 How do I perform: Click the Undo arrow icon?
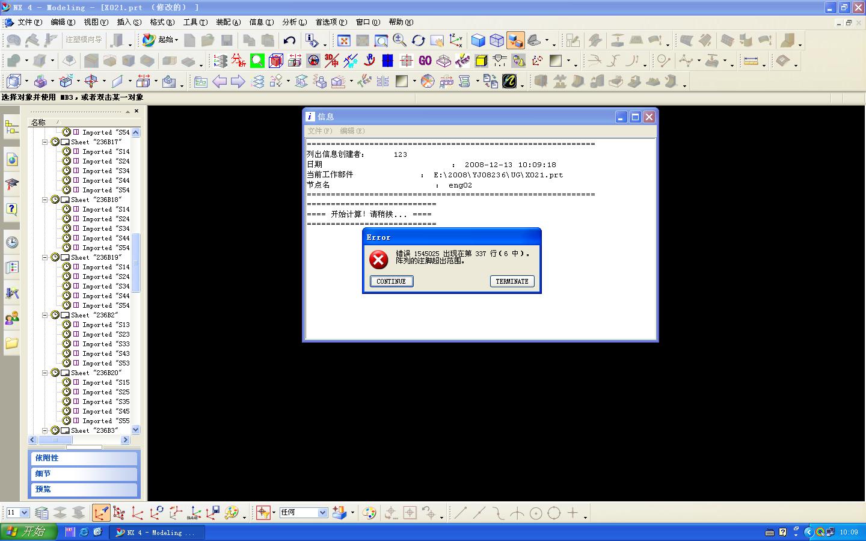tap(290, 40)
